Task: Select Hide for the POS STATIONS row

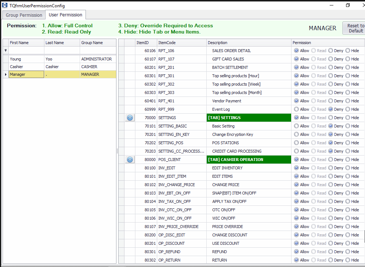Action: pos(348,143)
